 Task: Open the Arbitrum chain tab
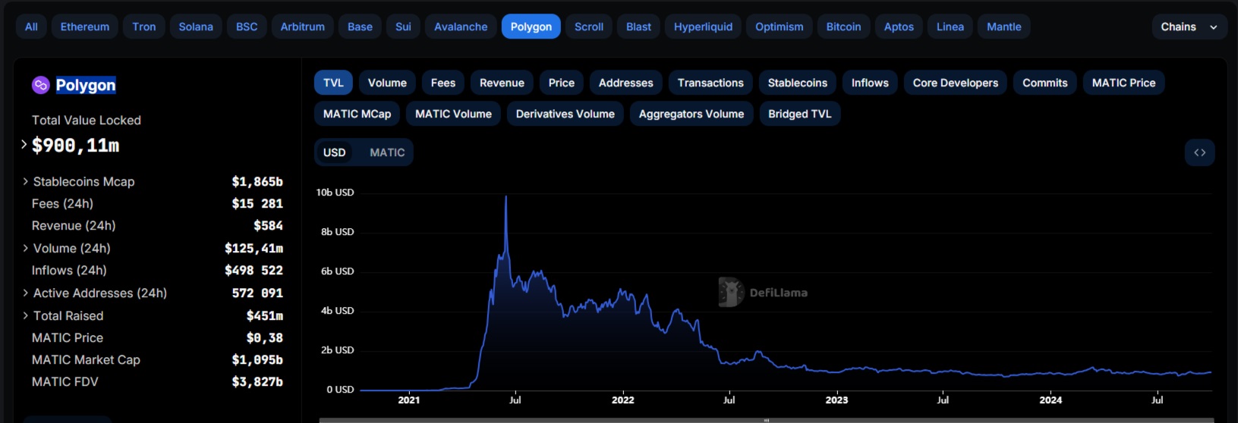coord(302,27)
